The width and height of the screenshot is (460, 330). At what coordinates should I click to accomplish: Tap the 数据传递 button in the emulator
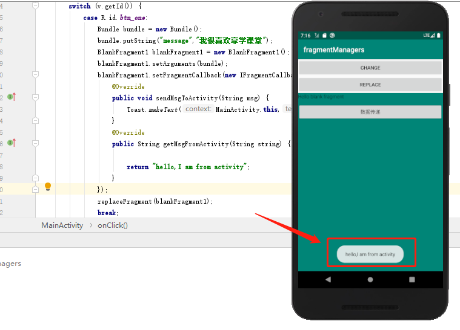point(370,112)
